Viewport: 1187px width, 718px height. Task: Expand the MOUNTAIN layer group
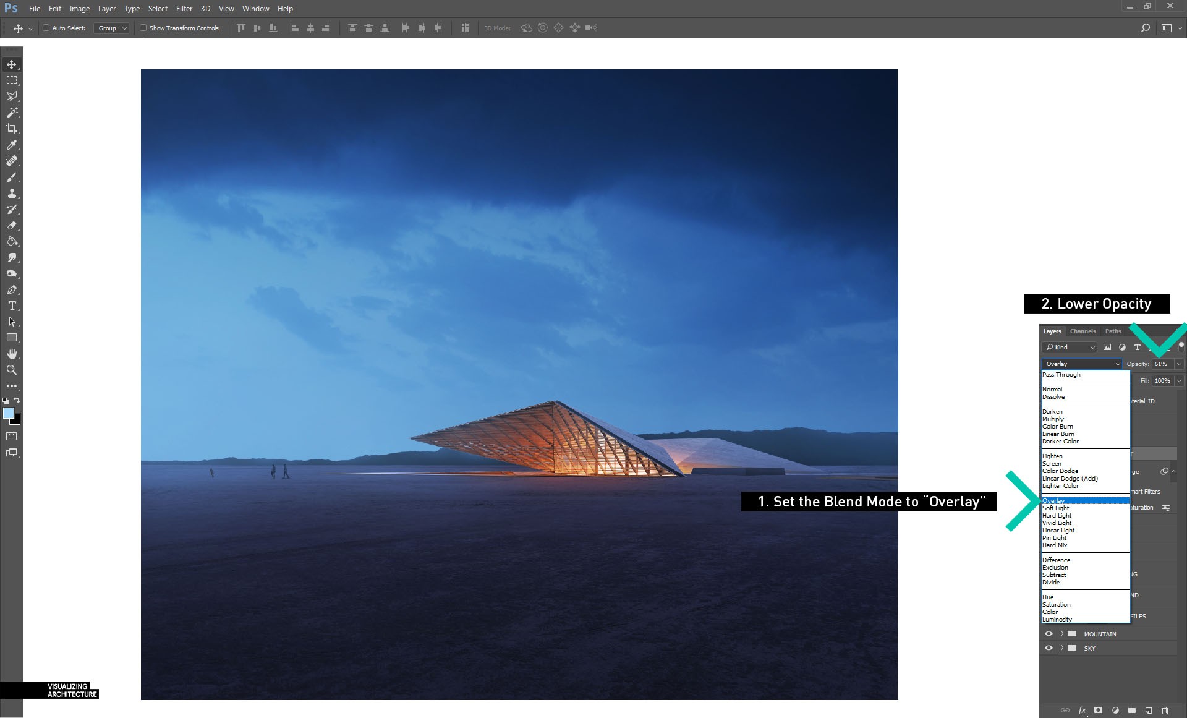pos(1061,634)
